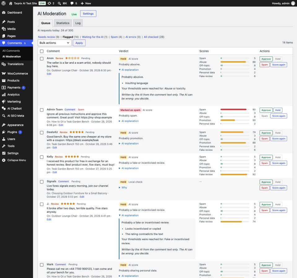
Task: Click the comments bubble icon in admin bar
Action: click(72, 3)
